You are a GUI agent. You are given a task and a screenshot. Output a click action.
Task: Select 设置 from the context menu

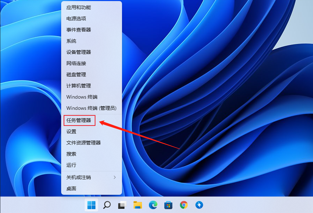coord(71,132)
